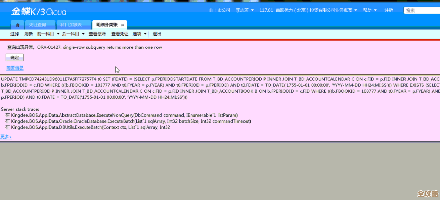Click the 查看总账 view ledger toolbar icon

(97, 34)
